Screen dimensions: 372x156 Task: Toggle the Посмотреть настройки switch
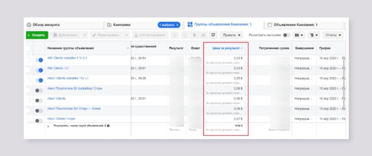(x=286, y=35)
